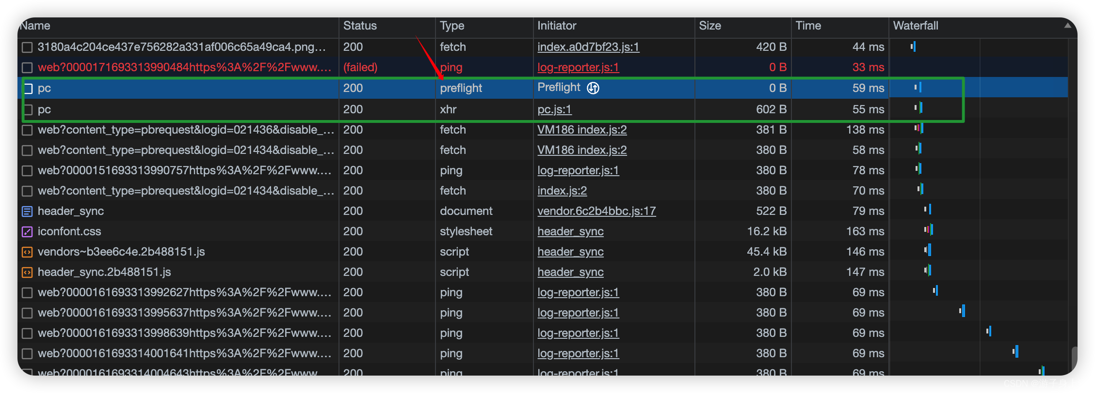
Task: Click icon beside failed web?000017 request
Action: pyautogui.click(x=27, y=67)
